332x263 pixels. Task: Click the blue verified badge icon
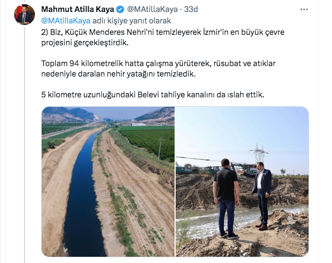tap(120, 9)
